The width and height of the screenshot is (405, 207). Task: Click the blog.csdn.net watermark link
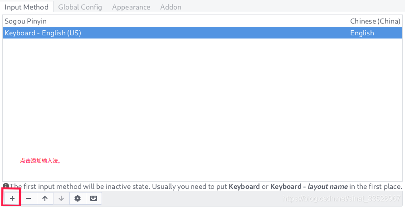tap(341, 198)
